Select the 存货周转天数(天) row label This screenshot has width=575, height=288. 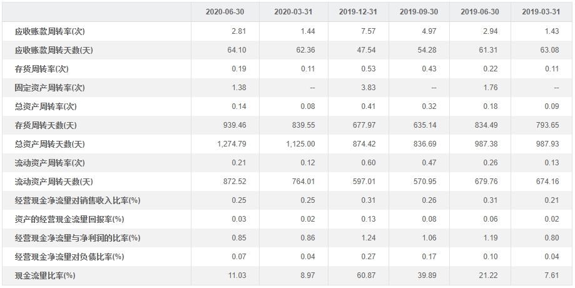point(45,125)
